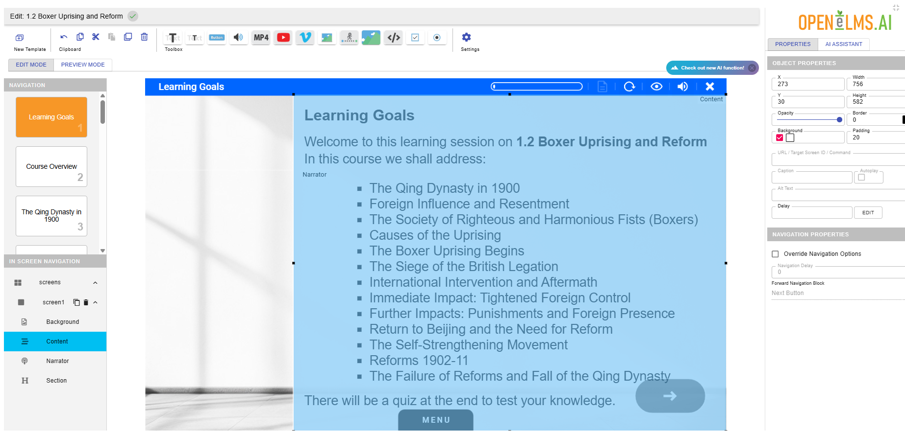Select the Course Overview slide thumbnail
The height and width of the screenshot is (433, 905).
click(x=51, y=167)
